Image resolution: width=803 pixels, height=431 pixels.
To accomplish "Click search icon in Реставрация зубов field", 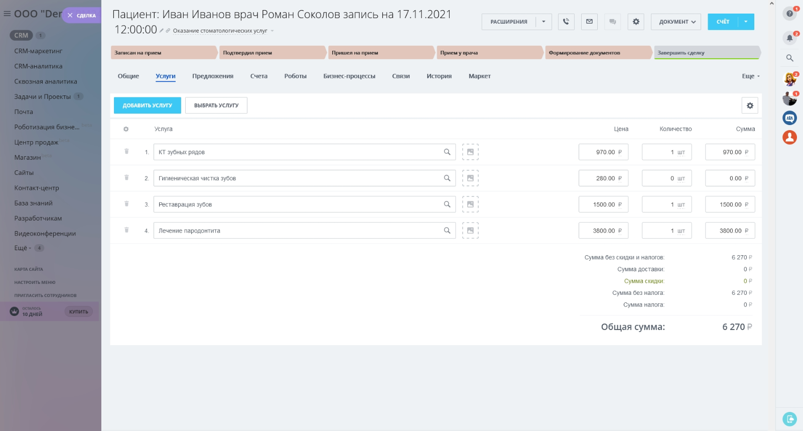I will (447, 204).
